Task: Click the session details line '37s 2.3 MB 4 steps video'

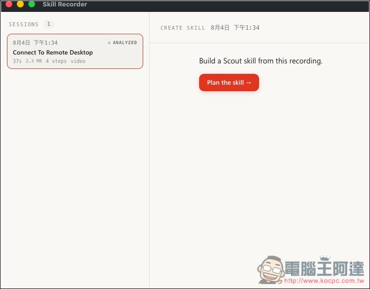Action: (49, 61)
